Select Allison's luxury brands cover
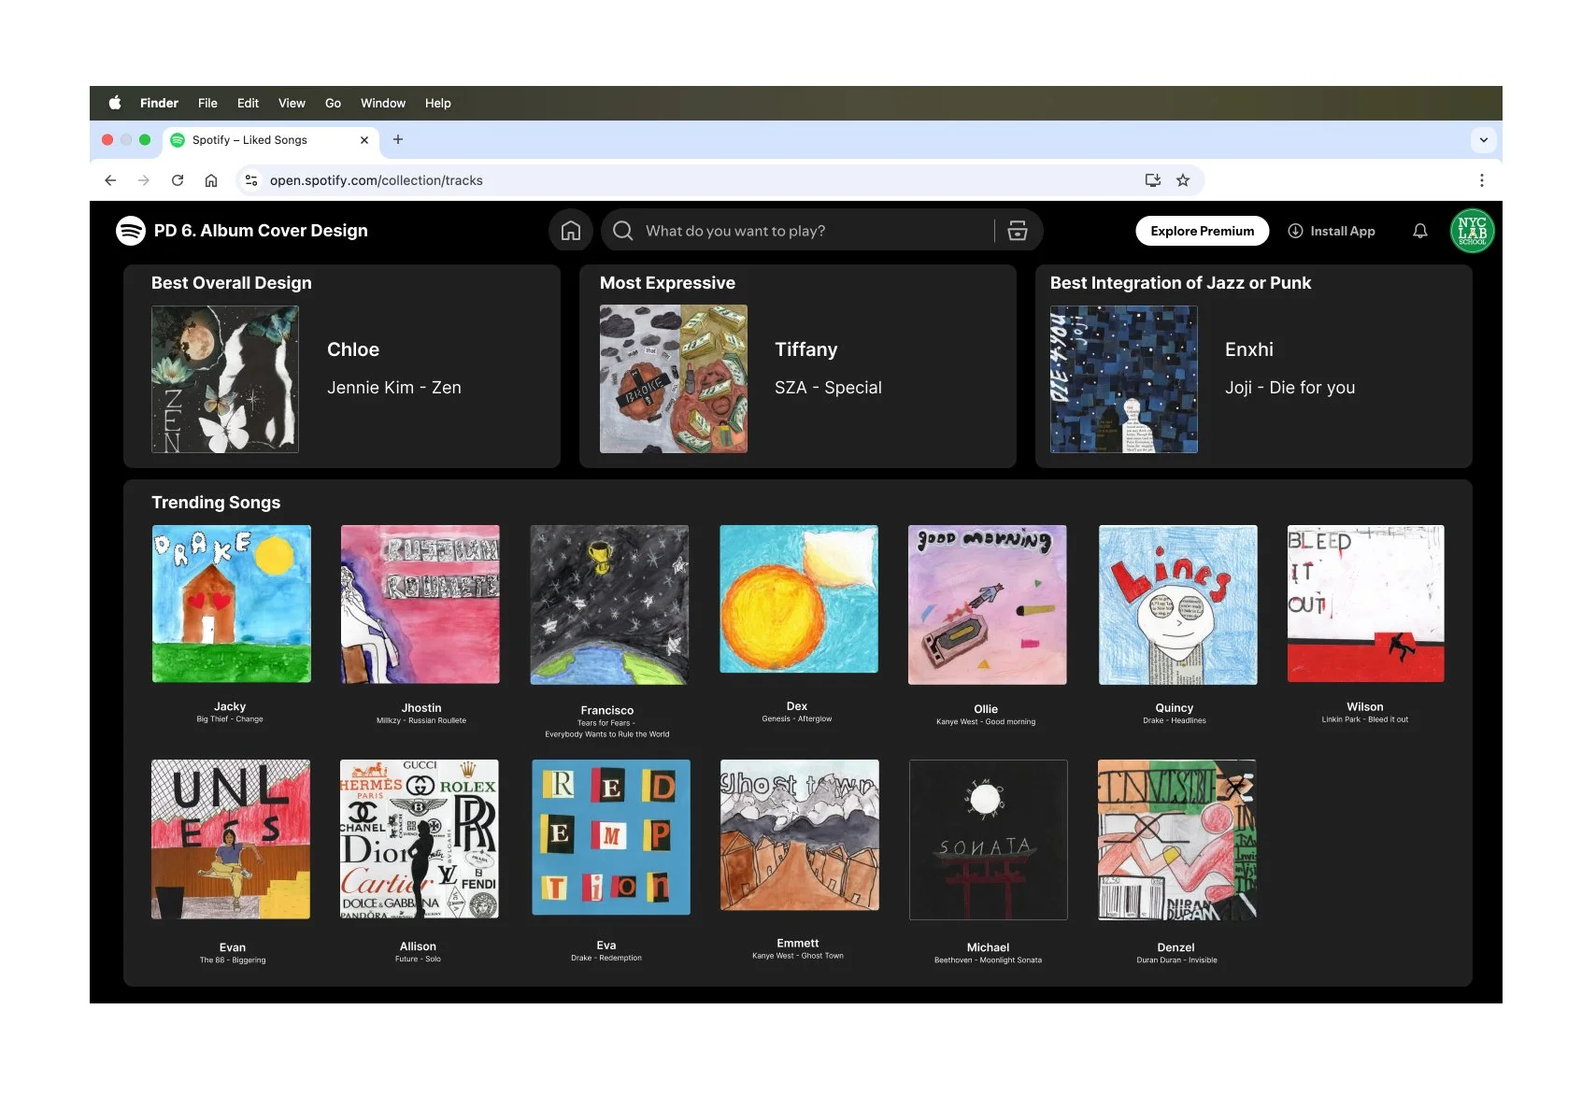 (x=420, y=839)
